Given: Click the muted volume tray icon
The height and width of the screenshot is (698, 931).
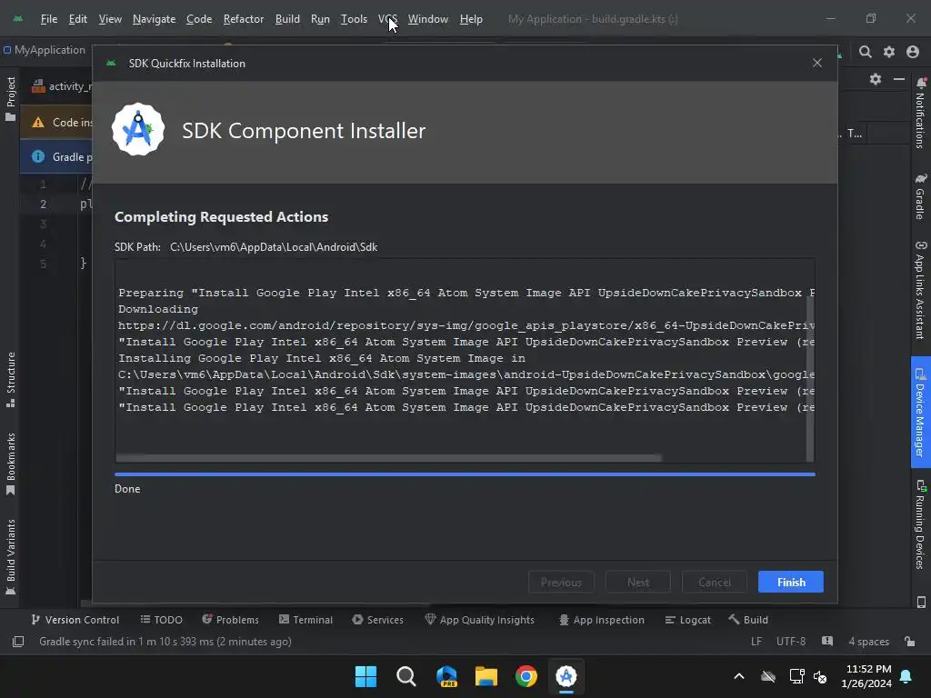Looking at the screenshot, I should [820, 676].
